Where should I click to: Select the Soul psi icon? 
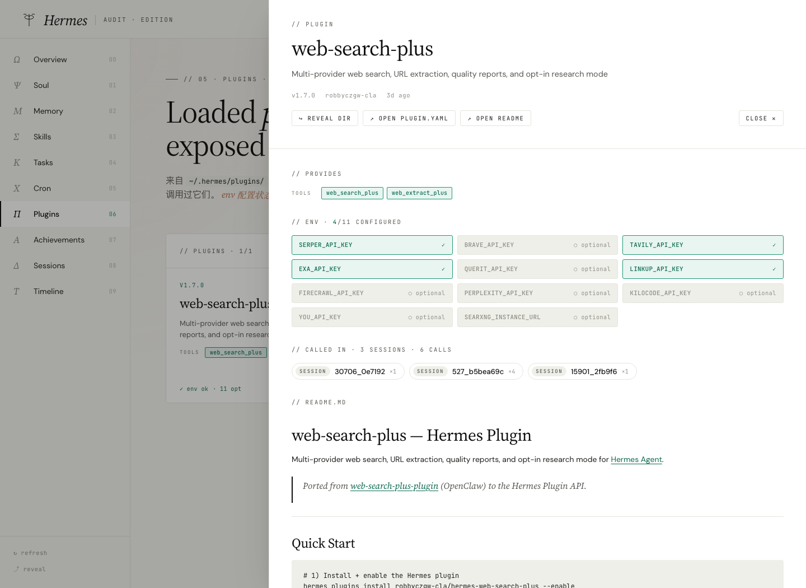[17, 85]
